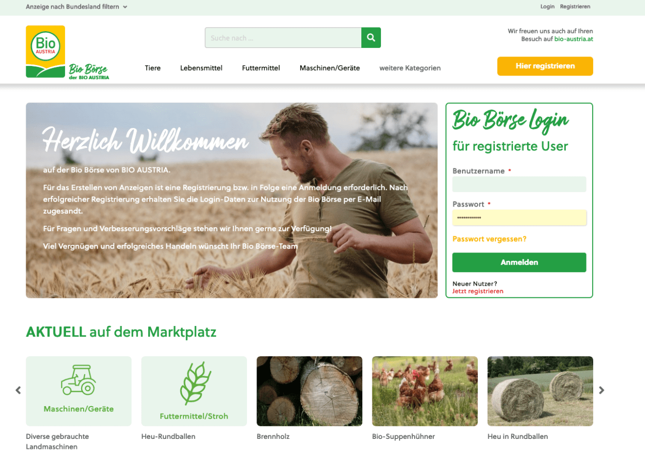Click the Hier registrieren button
645x455 pixels.
(x=545, y=66)
